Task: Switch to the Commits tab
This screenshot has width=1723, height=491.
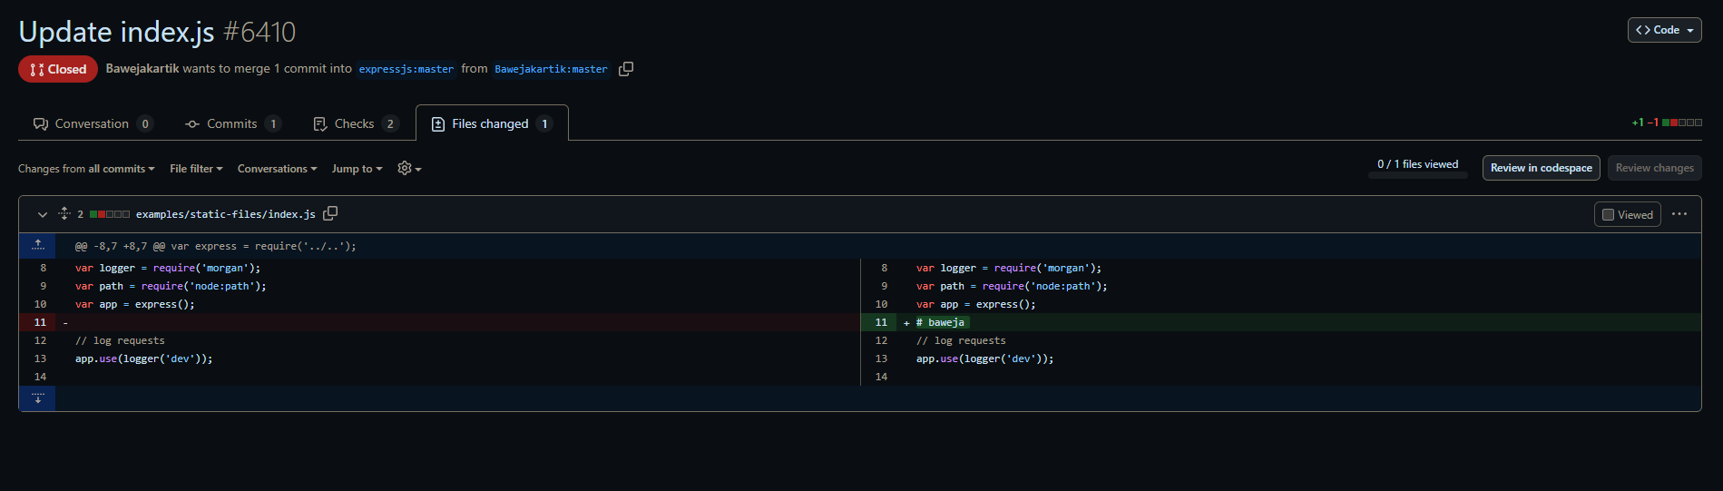Action: click(x=231, y=123)
